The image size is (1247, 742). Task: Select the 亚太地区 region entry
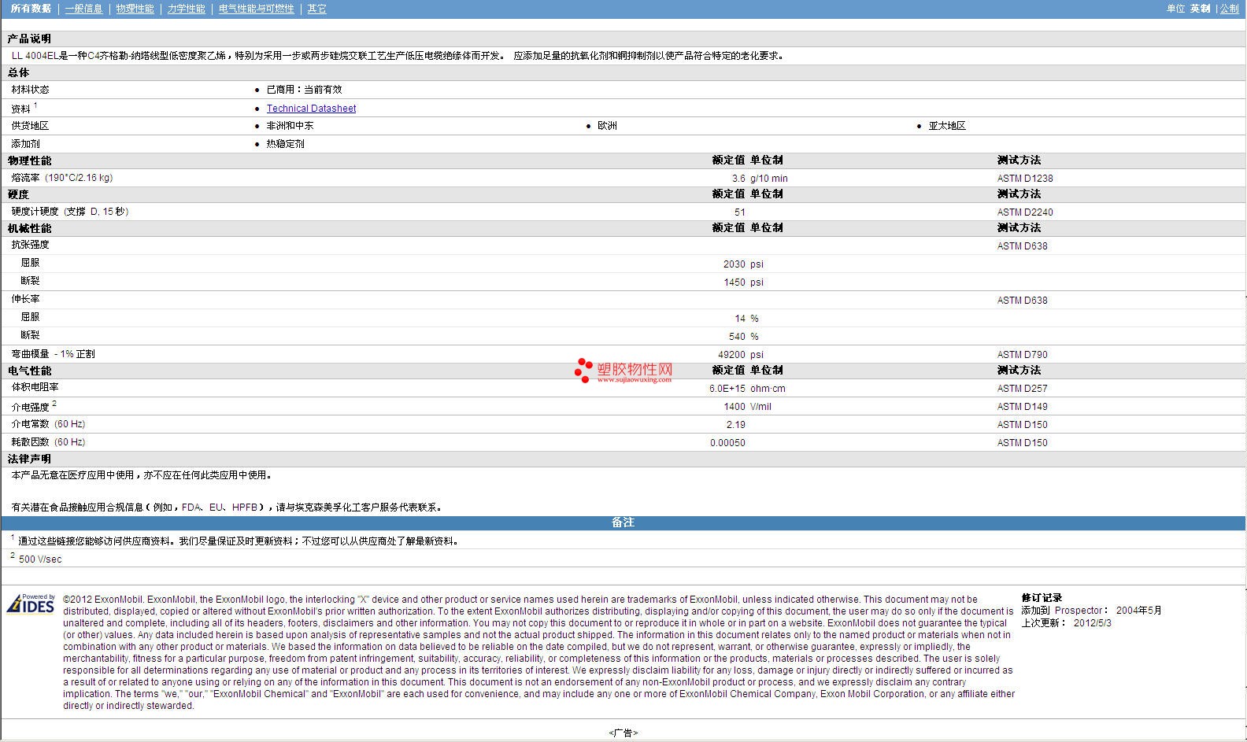(x=947, y=126)
